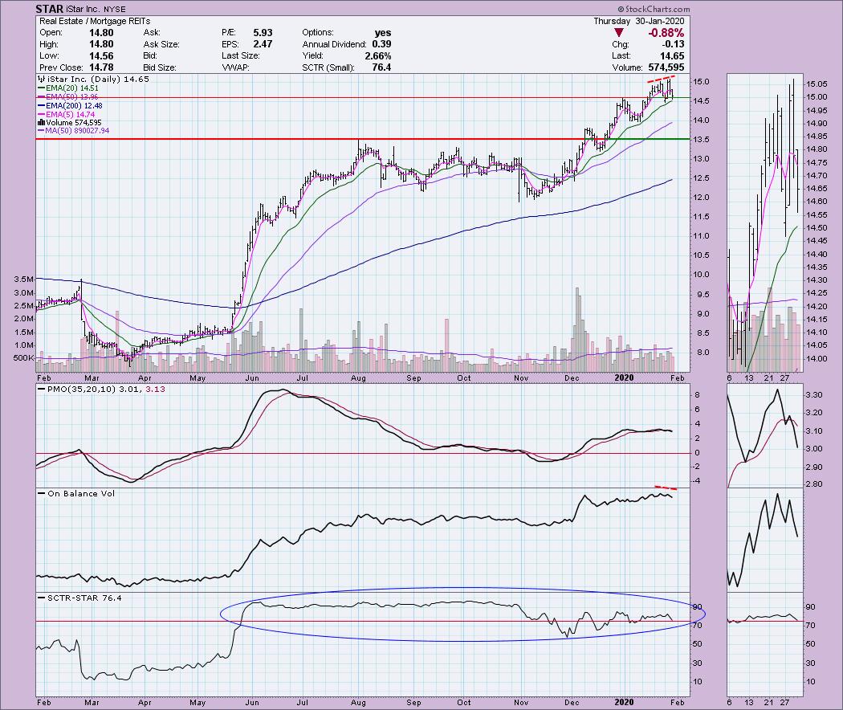Click the 3.5M volume axis label
The width and height of the screenshot is (843, 710).
24,280
